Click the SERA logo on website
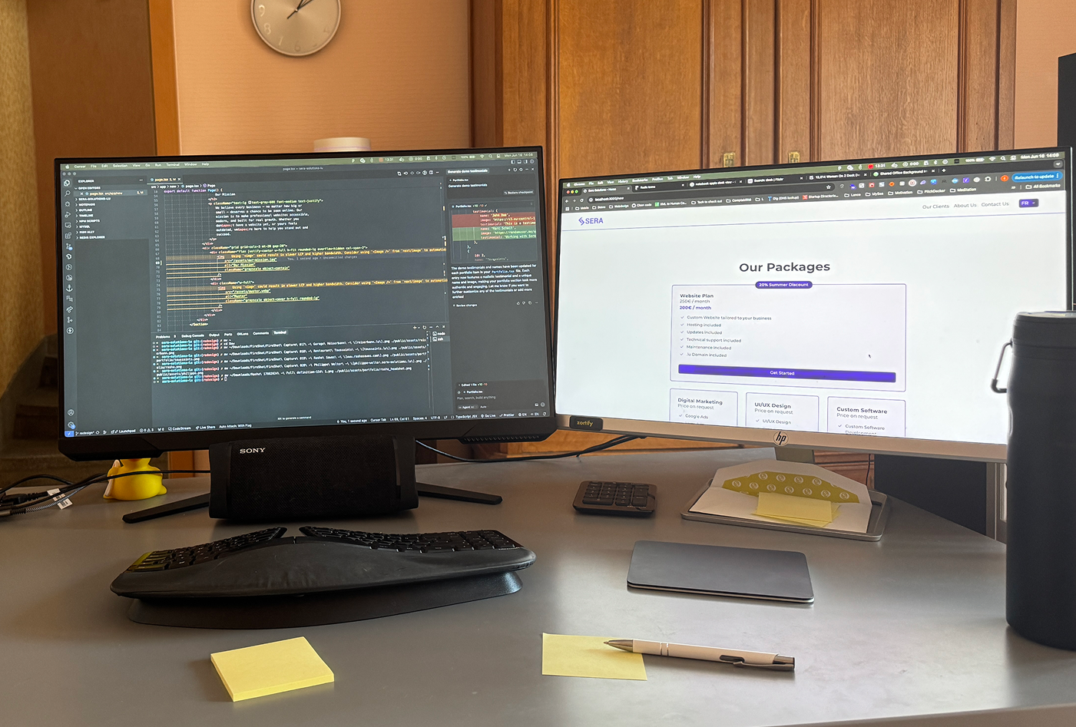 click(x=591, y=221)
